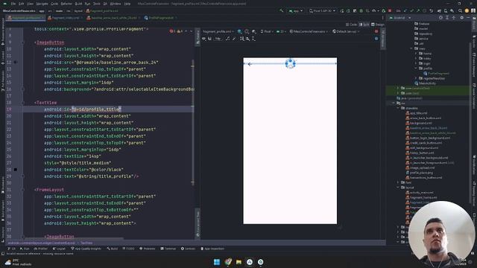
Task: Click the weather widget on taskbar
Action: pyautogui.click(x=18, y=262)
